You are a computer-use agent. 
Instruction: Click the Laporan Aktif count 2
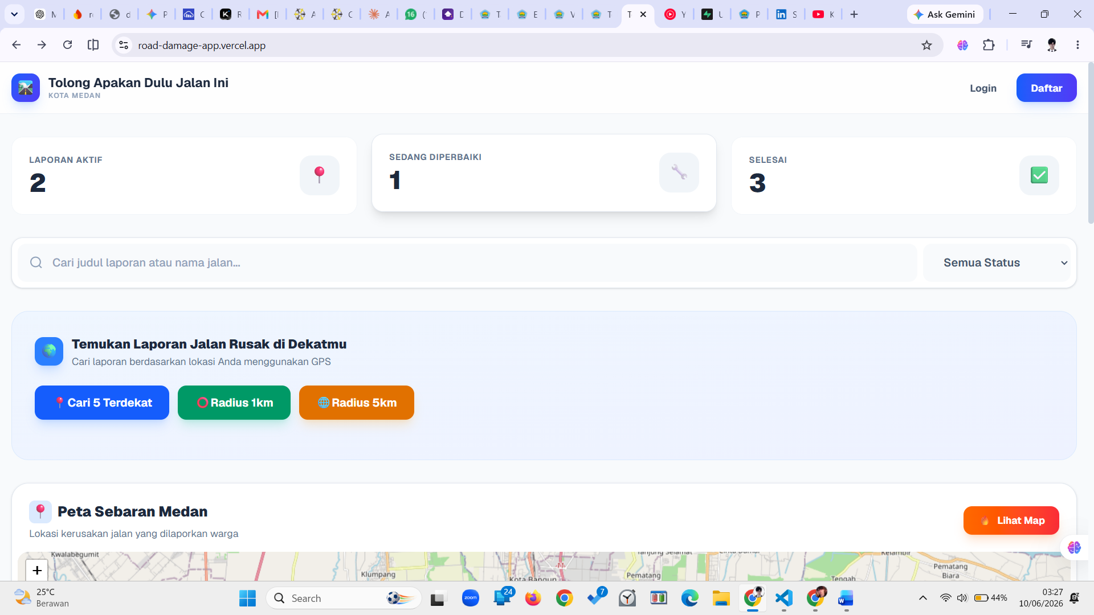[38, 183]
